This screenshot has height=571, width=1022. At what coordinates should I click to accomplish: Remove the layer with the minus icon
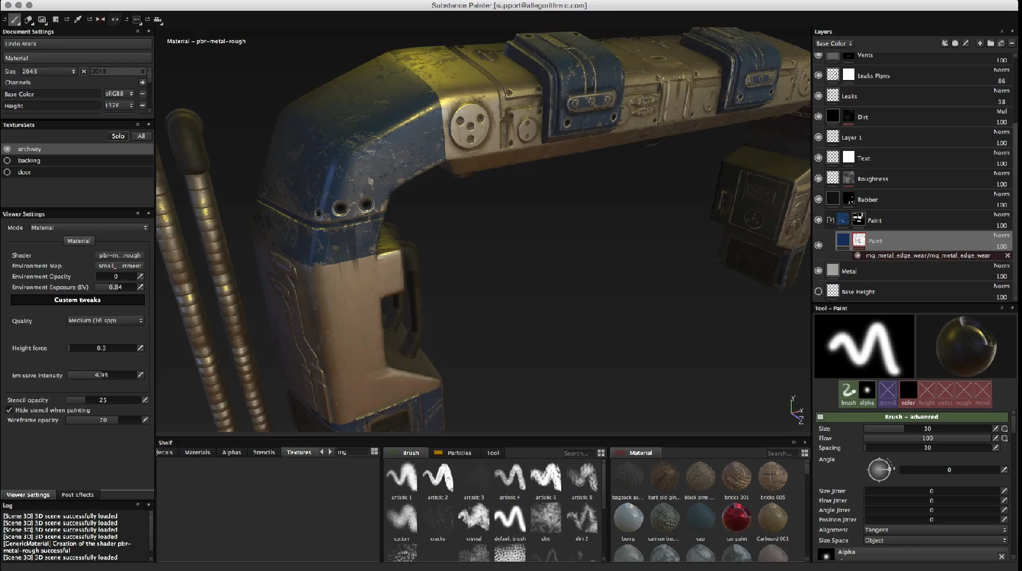coord(1012,43)
